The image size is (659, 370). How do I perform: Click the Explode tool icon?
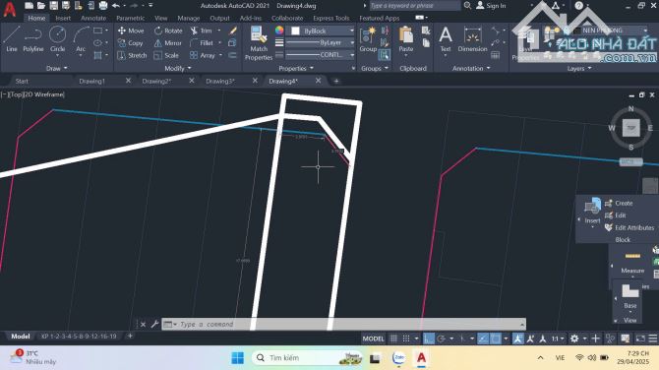tap(232, 43)
